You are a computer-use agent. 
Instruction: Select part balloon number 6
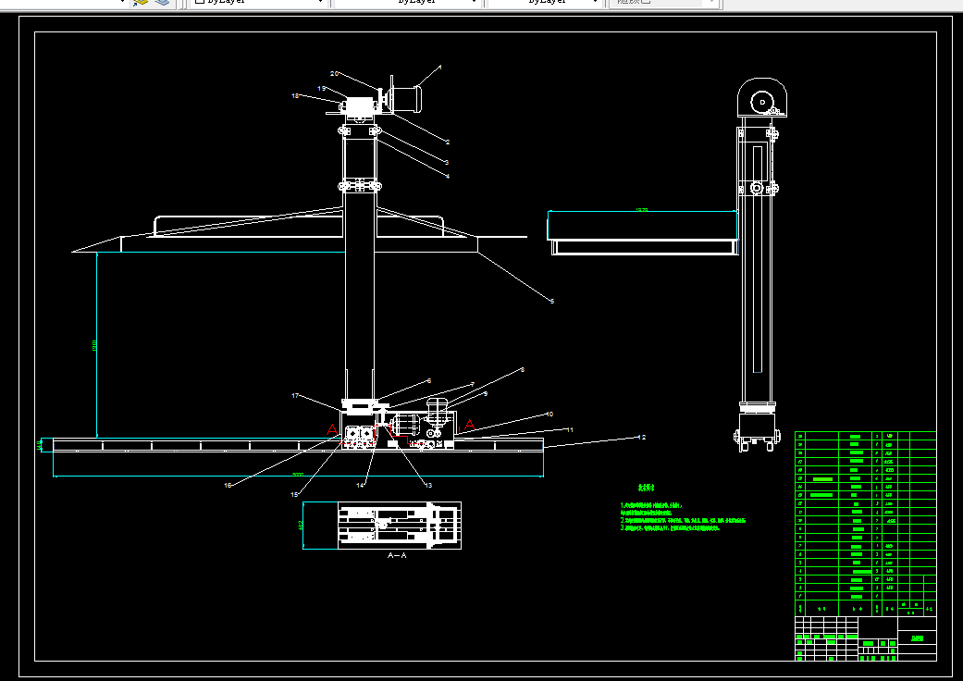428,381
